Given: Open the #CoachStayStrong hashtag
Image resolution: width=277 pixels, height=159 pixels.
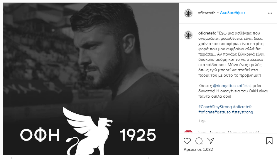Looking at the screenshot, I should coord(215,107).
